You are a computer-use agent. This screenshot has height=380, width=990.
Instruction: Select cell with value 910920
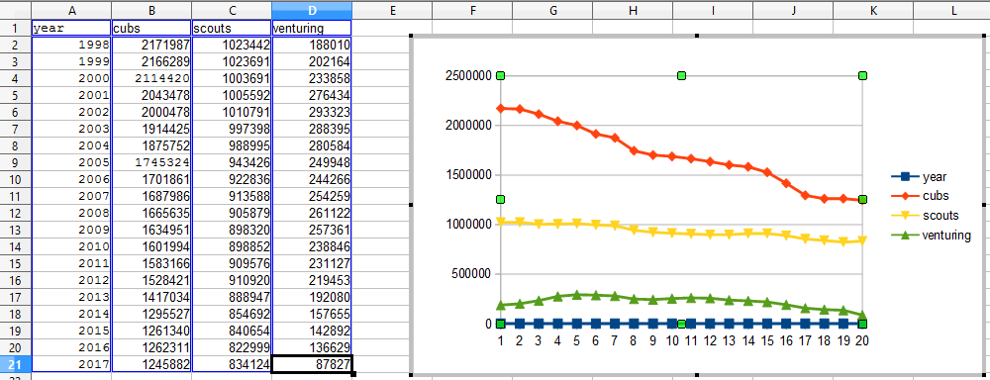pos(232,280)
